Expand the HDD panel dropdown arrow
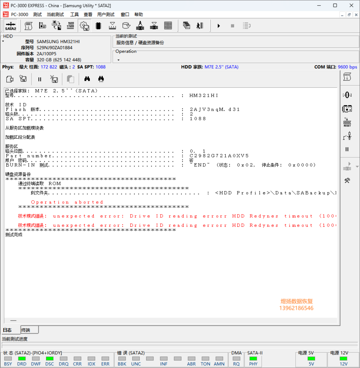 coord(3,42)
